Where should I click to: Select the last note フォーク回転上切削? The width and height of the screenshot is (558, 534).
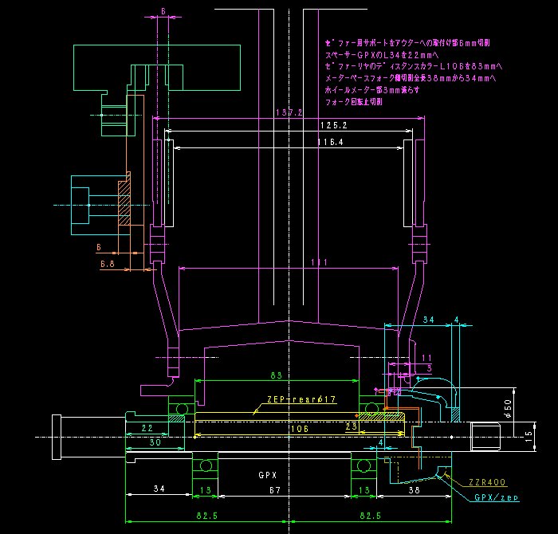point(354,102)
